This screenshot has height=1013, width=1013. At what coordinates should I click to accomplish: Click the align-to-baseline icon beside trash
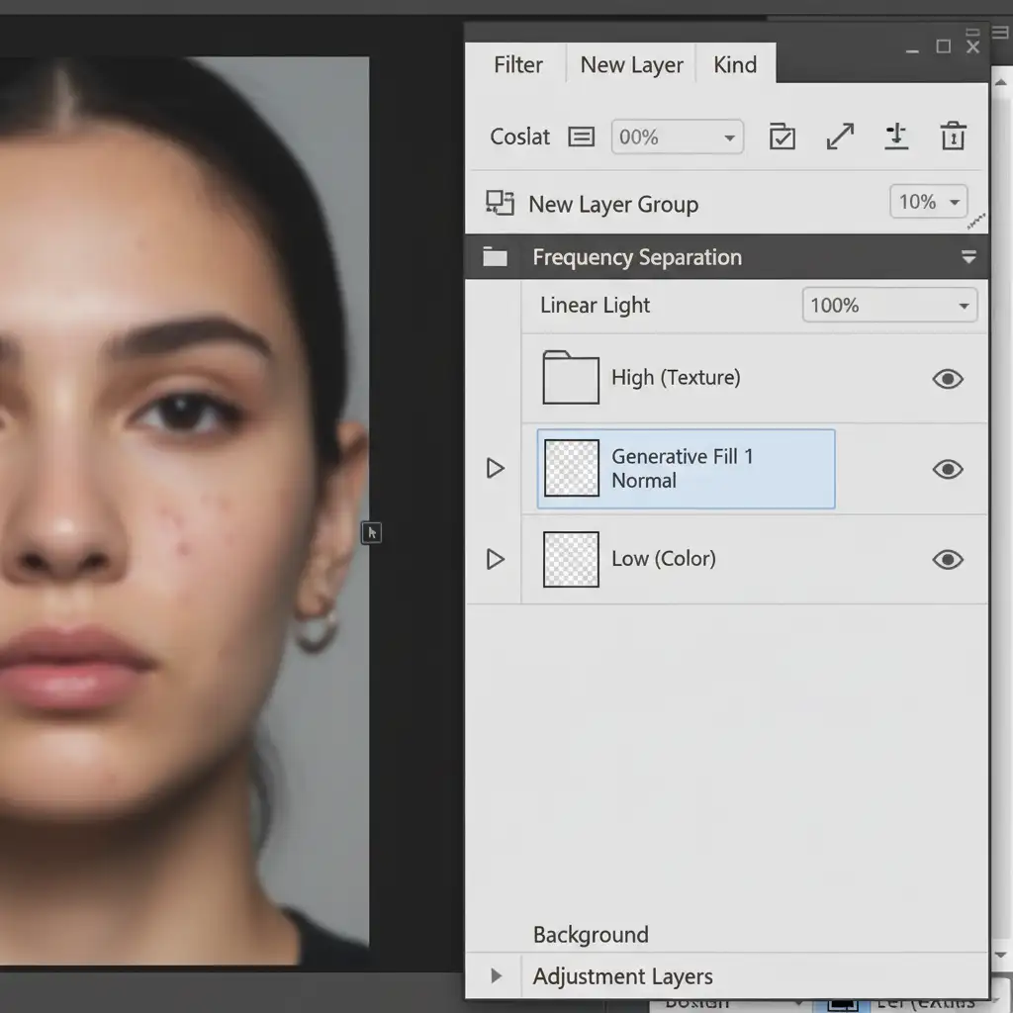[896, 137]
